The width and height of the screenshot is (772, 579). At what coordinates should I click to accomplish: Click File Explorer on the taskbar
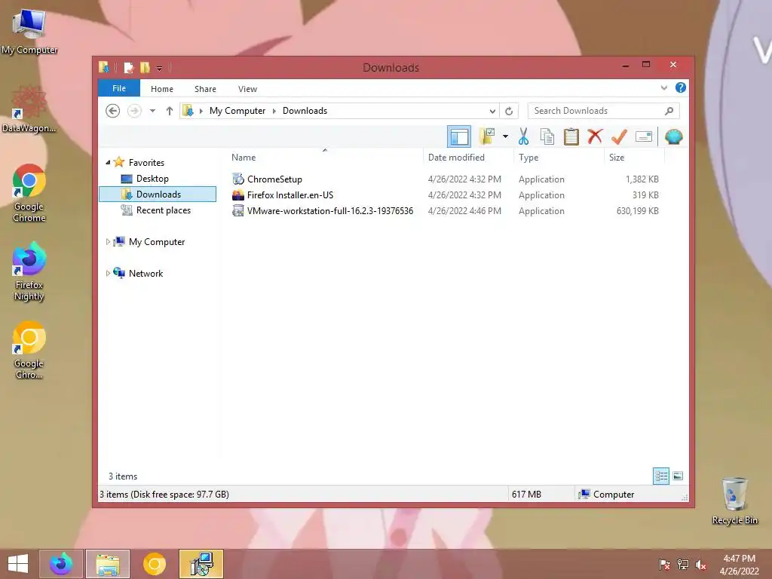[108, 564]
